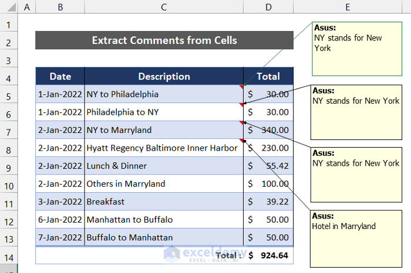Click the Manhattan to Buffalo cell
Screen dimensions: 411x273
pos(164,220)
